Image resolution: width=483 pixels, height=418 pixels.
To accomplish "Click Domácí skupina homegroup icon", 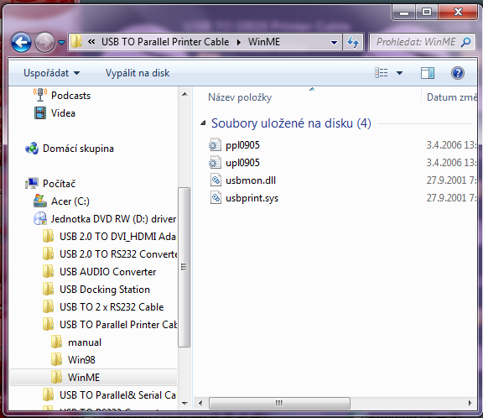I will (32, 149).
